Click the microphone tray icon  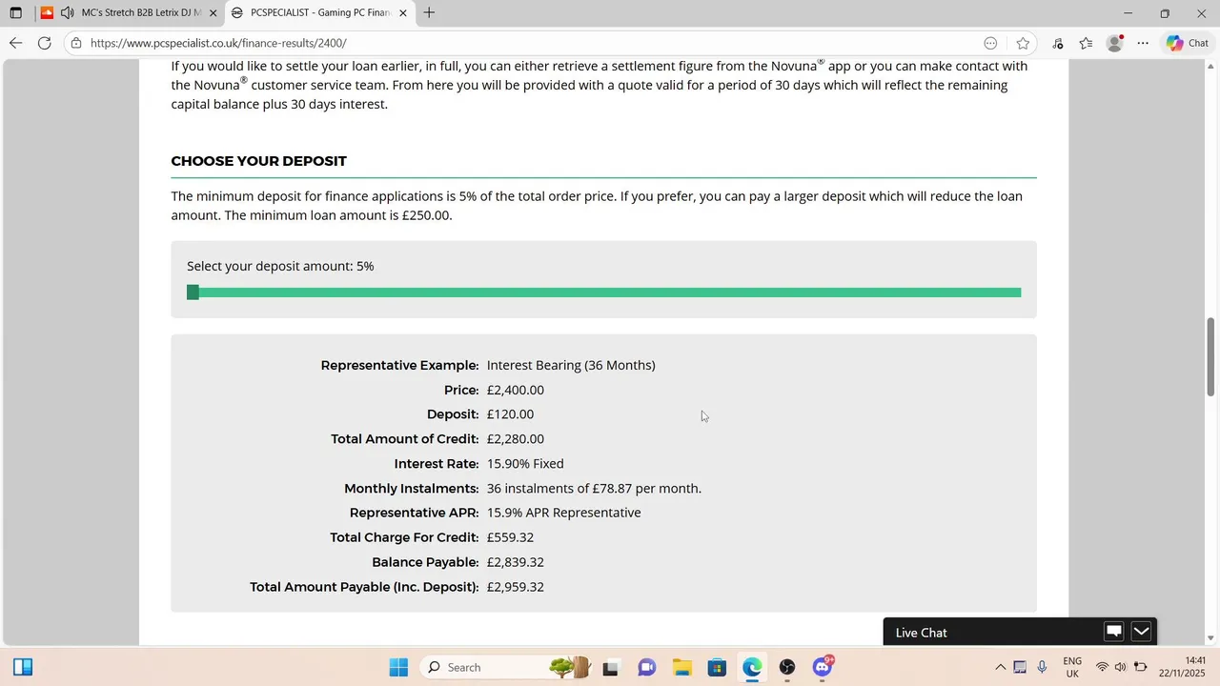pyautogui.click(x=1043, y=667)
